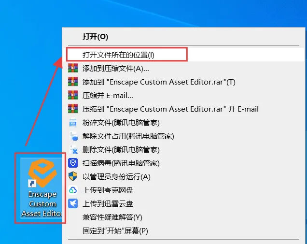Image resolution: width=307 pixels, height=244 pixels.
Task: Choose 上传到夸克网盘 menu entry
Action: point(183,190)
